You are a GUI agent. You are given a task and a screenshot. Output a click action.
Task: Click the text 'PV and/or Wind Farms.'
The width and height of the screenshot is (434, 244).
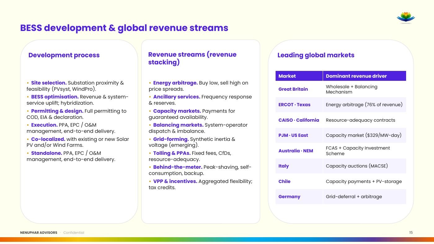pyautogui.click(x=55, y=145)
